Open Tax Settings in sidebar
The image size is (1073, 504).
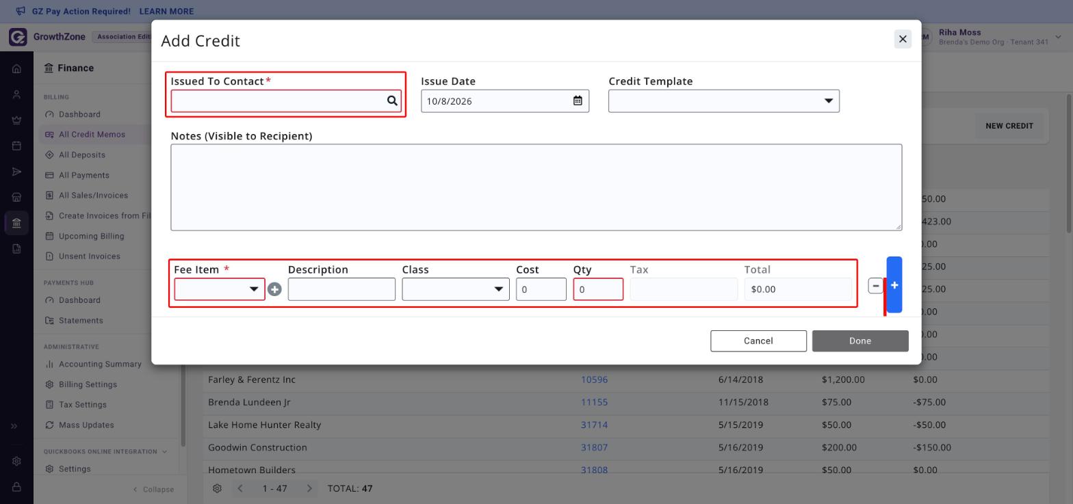(82, 405)
